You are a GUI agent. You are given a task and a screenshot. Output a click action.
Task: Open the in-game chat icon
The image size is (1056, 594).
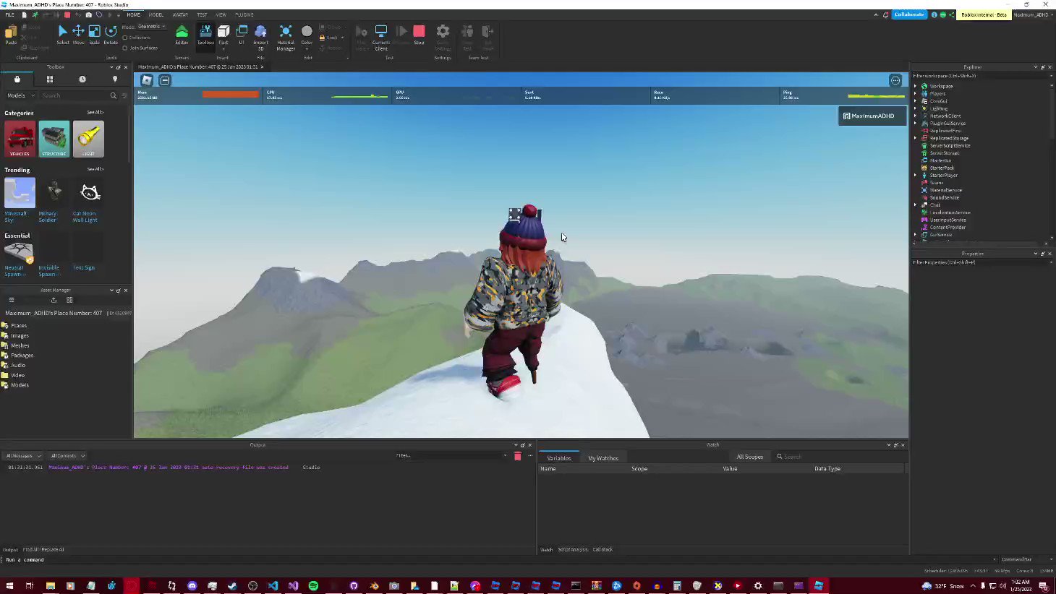(165, 80)
